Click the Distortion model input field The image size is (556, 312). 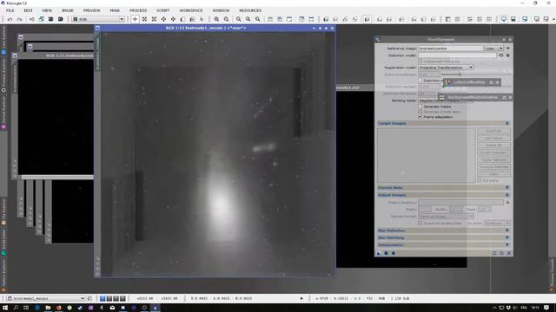458,55
